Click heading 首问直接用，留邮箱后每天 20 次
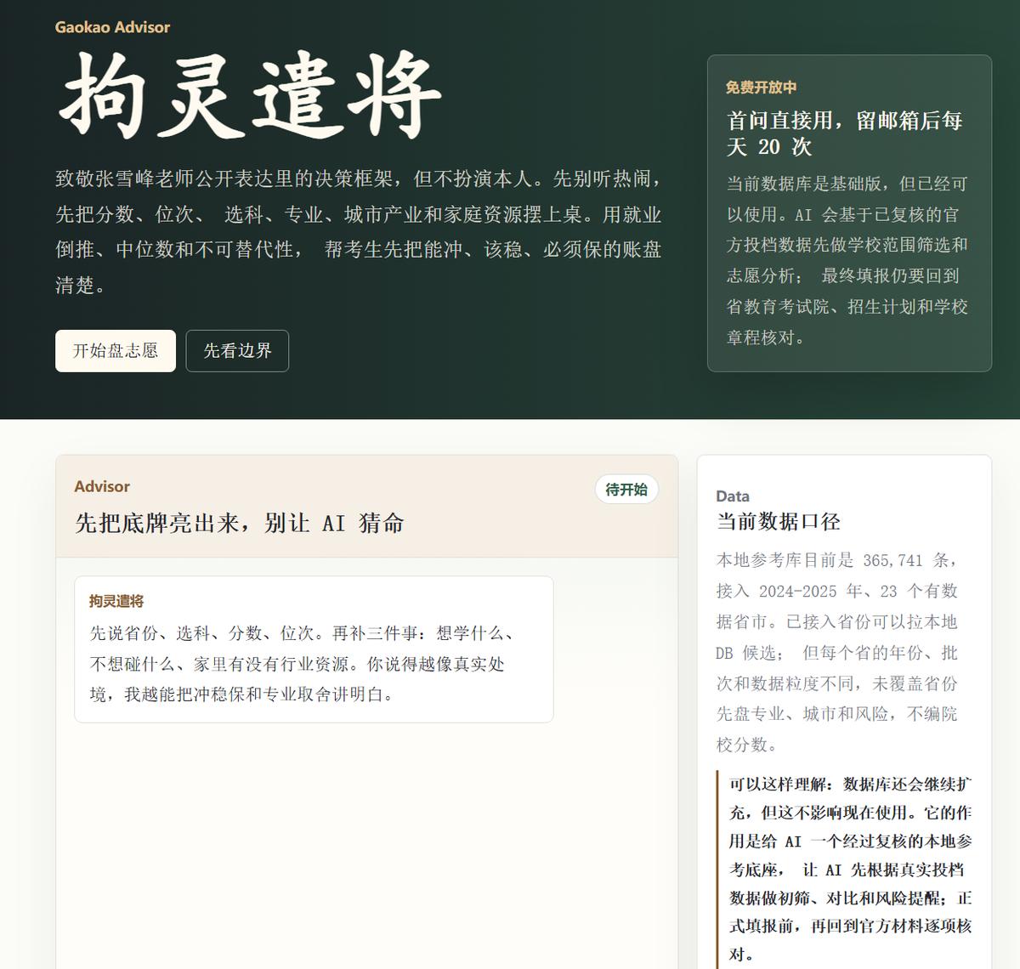 point(845,133)
